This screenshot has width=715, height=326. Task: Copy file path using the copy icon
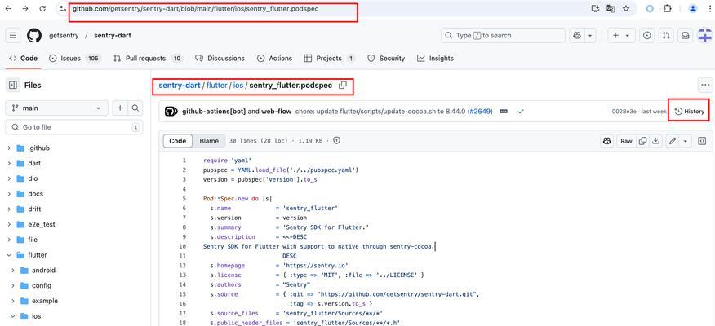[343, 85]
